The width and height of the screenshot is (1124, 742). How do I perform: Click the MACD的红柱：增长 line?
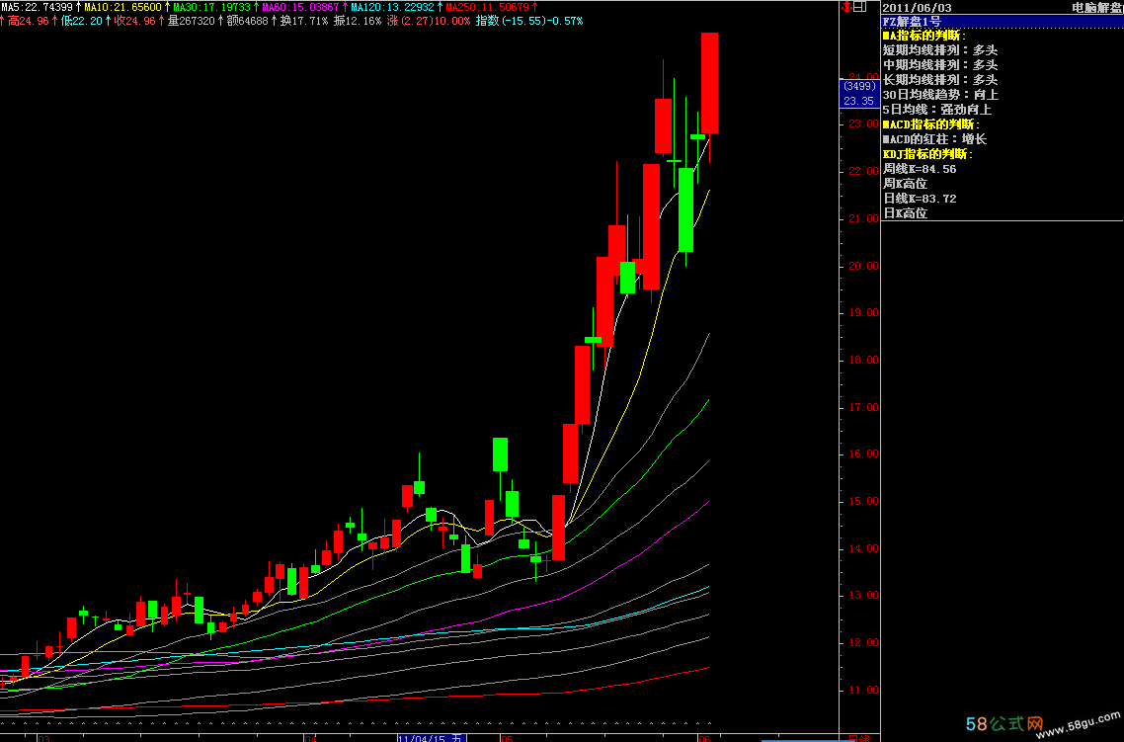pyautogui.click(x=934, y=139)
